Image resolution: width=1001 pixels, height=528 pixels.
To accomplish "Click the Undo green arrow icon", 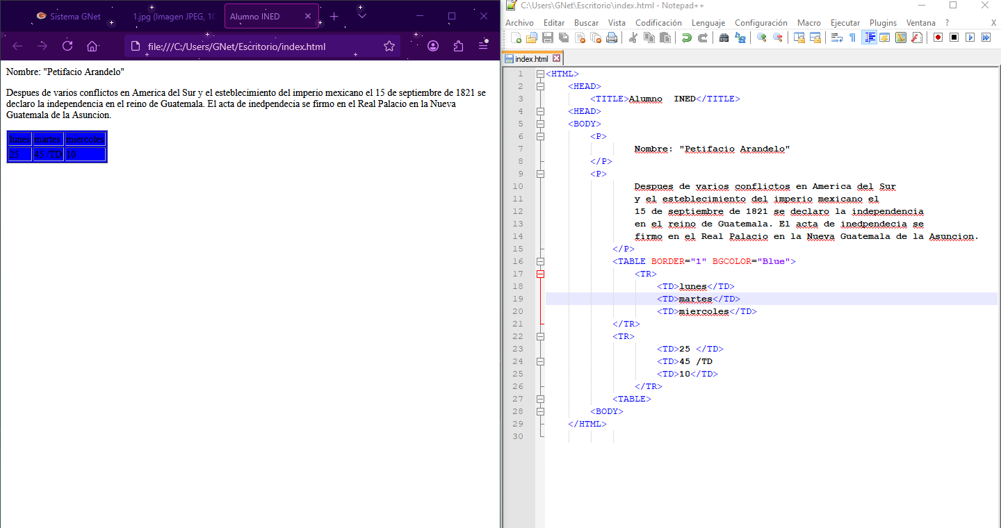I will [x=687, y=38].
